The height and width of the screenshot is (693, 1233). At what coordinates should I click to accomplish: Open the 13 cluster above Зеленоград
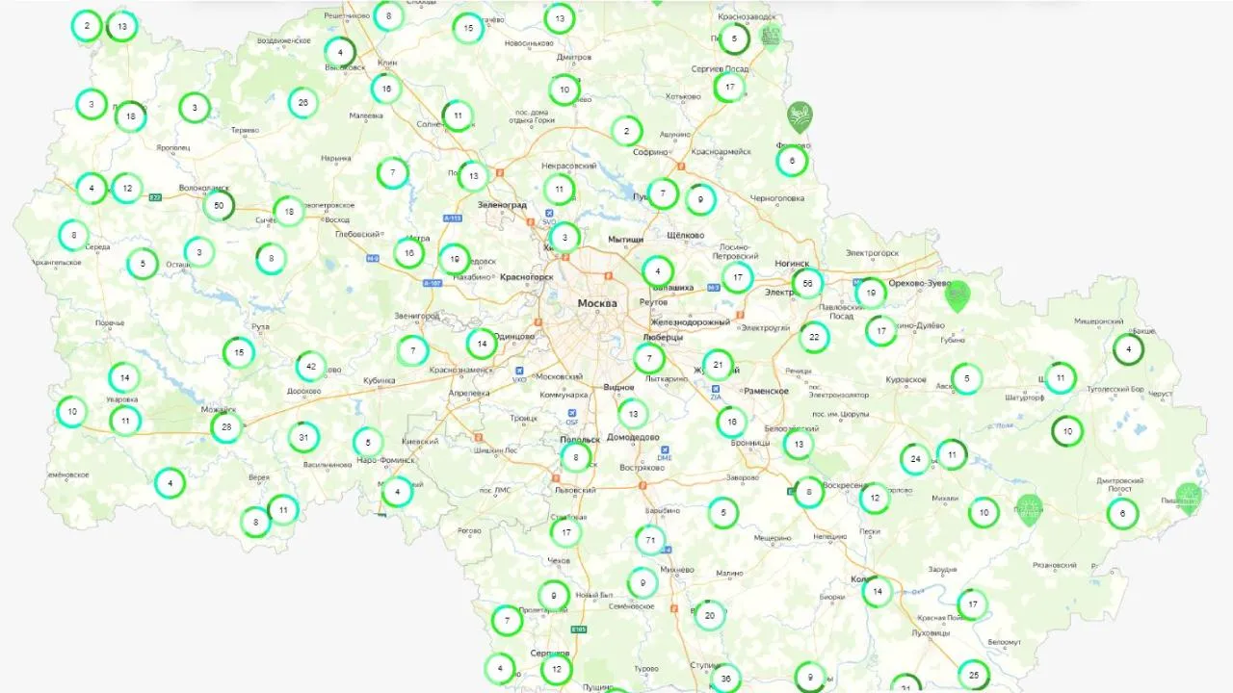(473, 177)
